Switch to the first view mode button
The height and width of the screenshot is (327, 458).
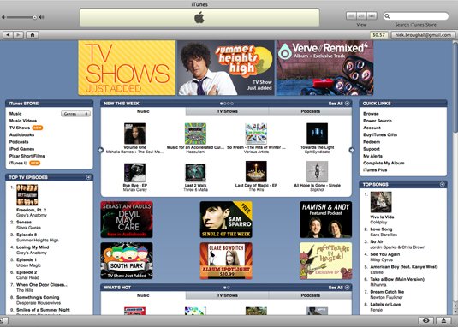351,15
